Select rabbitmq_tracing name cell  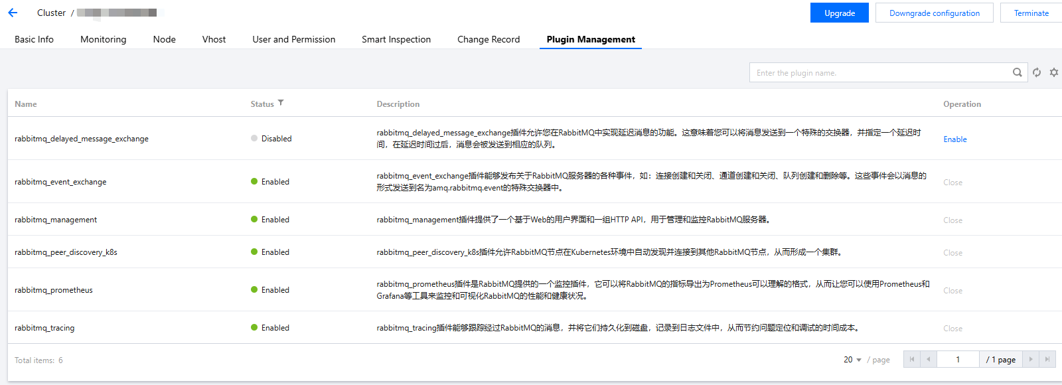coord(44,328)
